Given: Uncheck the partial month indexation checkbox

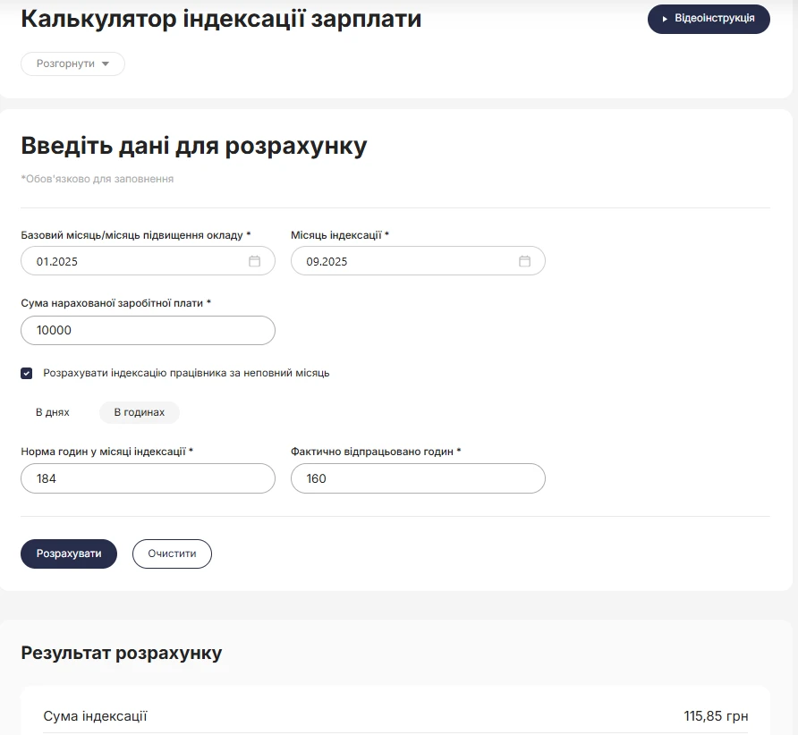Looking at the screenshot, I should click(x=27, y=374).
